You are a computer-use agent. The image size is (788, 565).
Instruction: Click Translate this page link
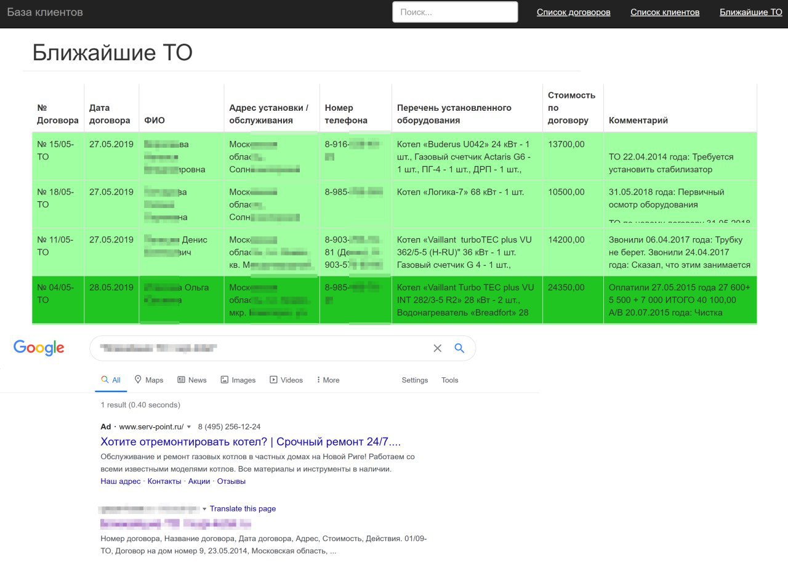pyautogui.click(x=243, y=509)
